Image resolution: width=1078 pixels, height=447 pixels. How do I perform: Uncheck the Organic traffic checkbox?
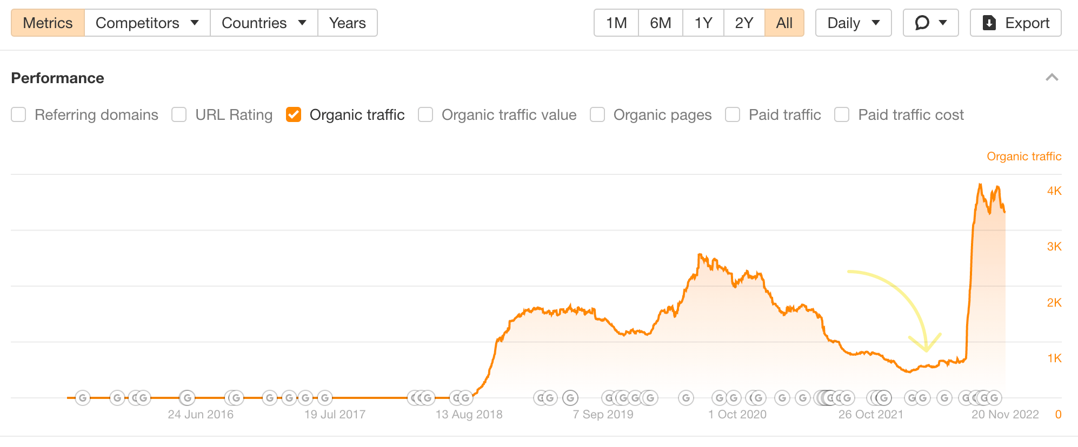(294, 114)
